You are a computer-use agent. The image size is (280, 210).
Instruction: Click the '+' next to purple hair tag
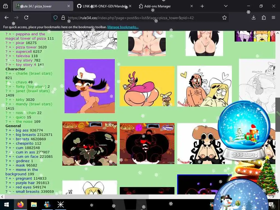coord(10,183)
